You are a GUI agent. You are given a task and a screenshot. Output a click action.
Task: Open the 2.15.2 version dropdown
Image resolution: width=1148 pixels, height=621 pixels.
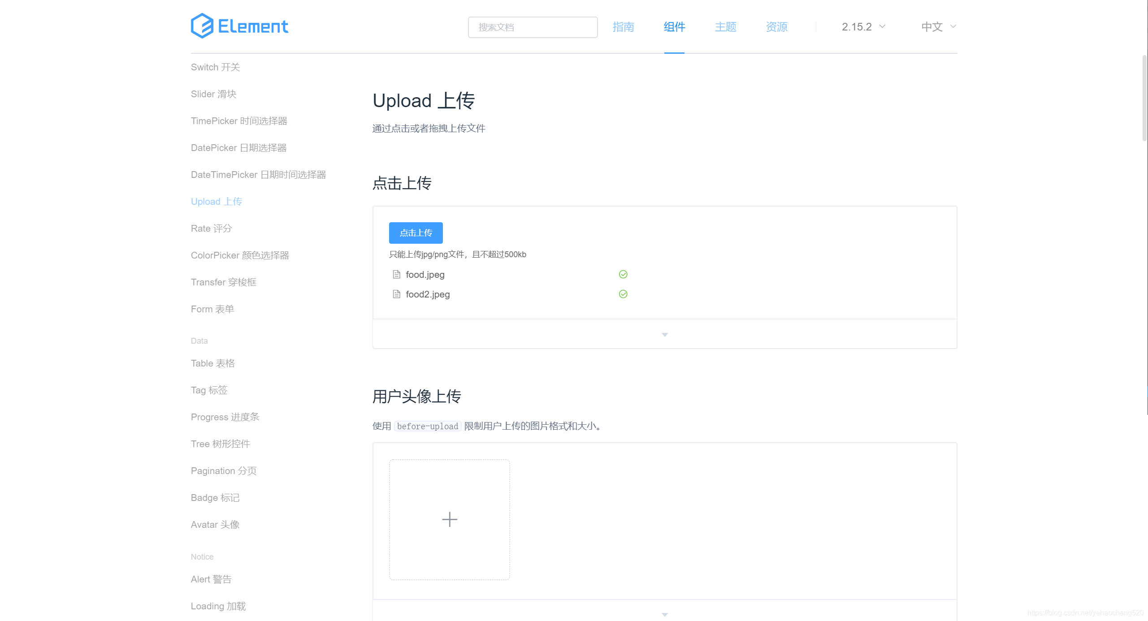coord(863,27)
